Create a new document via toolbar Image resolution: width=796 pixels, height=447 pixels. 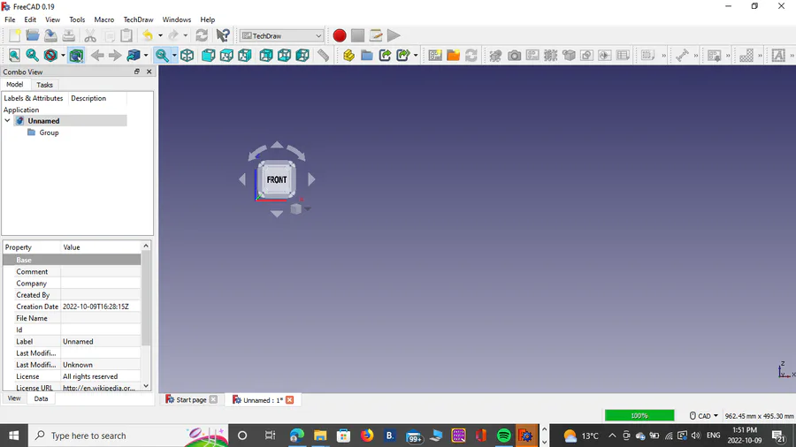[15, 35]
